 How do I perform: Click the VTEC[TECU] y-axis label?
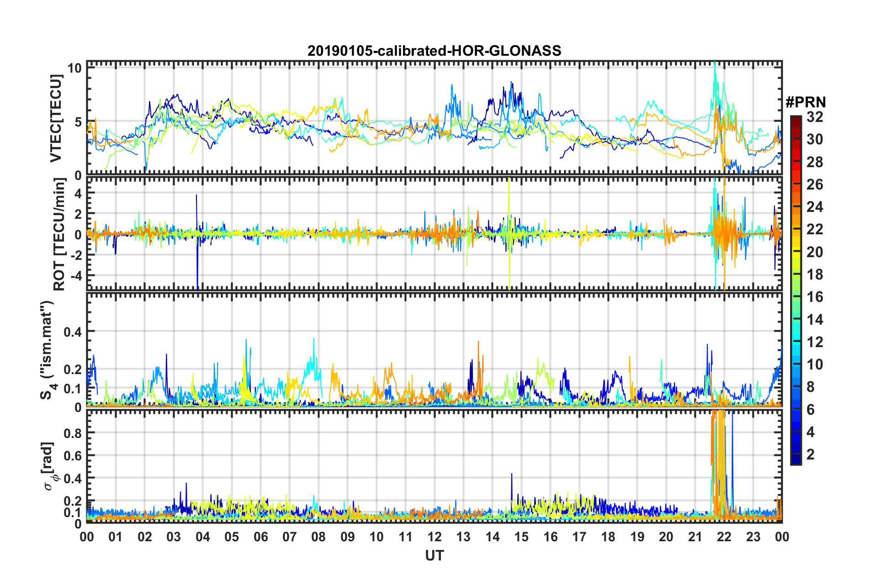56,118
